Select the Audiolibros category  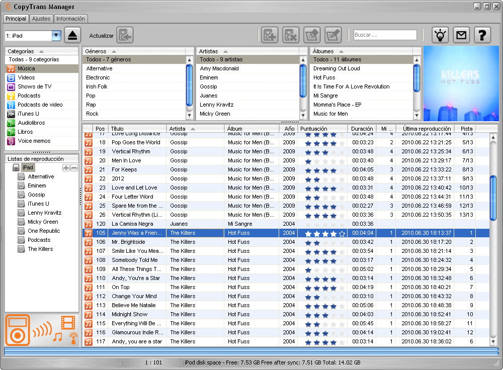coord(42,123)
